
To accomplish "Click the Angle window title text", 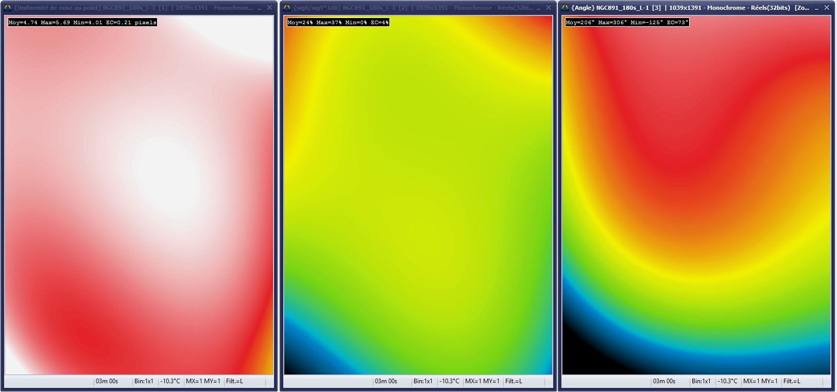I will (x=685, y=8).
